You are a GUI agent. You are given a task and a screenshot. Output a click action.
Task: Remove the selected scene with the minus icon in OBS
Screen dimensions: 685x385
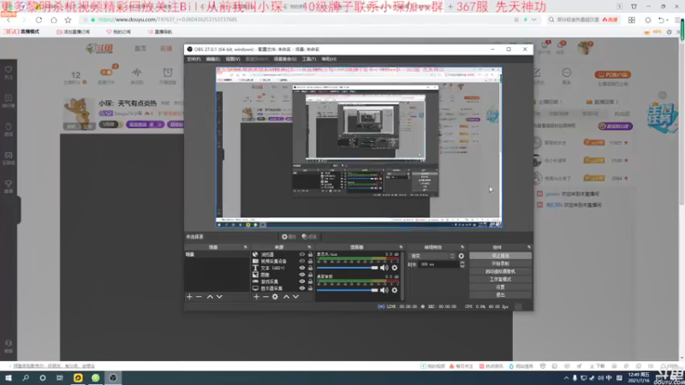coord(199,297)
